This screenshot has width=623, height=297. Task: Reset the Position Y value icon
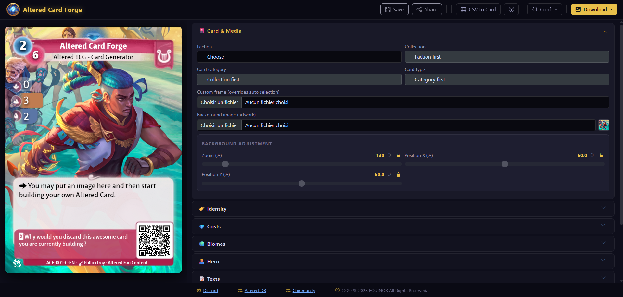coord(389,174)
